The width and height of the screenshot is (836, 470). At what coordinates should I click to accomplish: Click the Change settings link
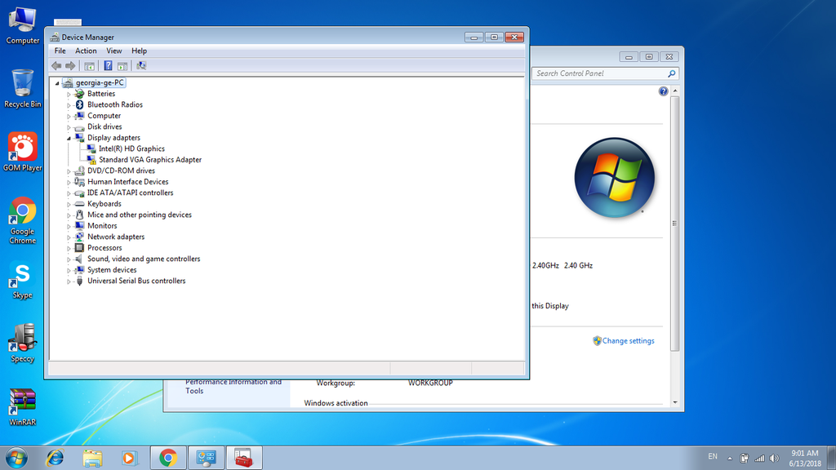coord(628,341)
